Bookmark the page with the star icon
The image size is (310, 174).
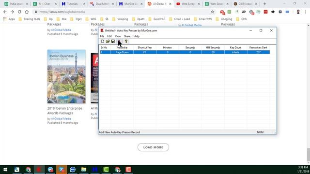(213, 12)
